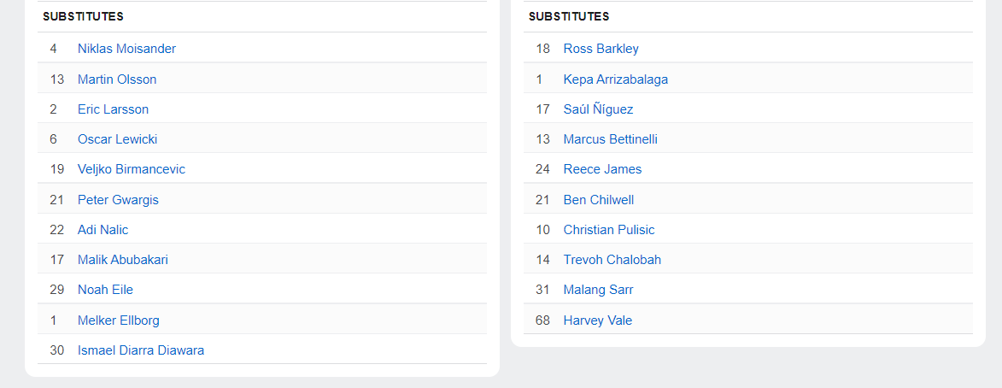1002x388 pixels.
Task: Select Trevoh Chalobah from substitutes
Action: point(612,260)
